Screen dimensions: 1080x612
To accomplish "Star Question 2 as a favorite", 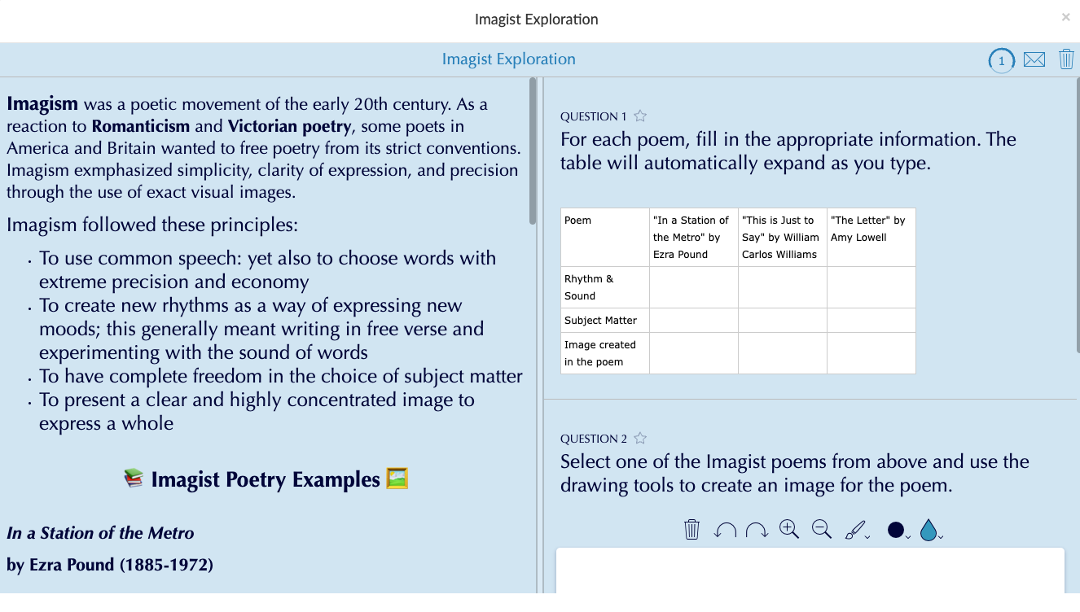I will [x=639, y=438].
